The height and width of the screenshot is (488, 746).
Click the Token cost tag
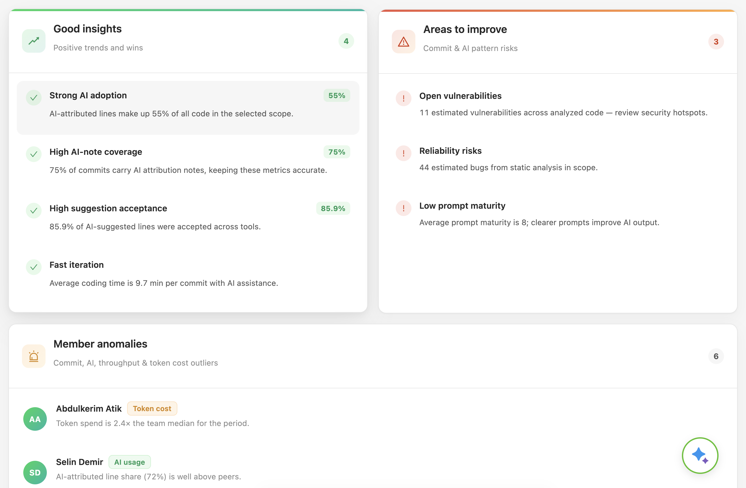(152, 409)
